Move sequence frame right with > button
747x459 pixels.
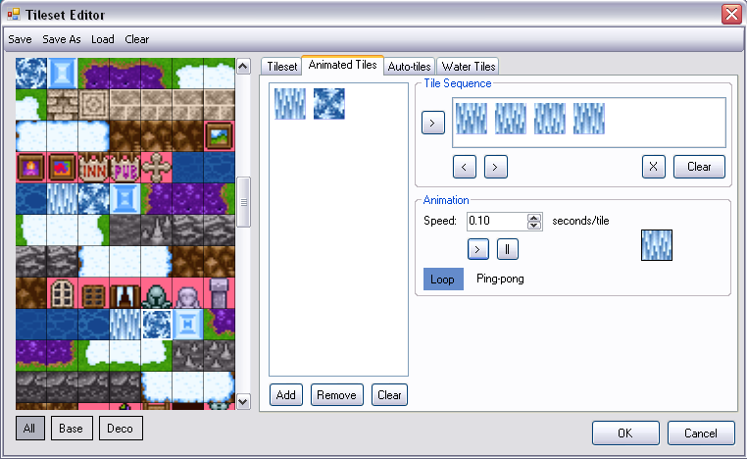[496, 167]
